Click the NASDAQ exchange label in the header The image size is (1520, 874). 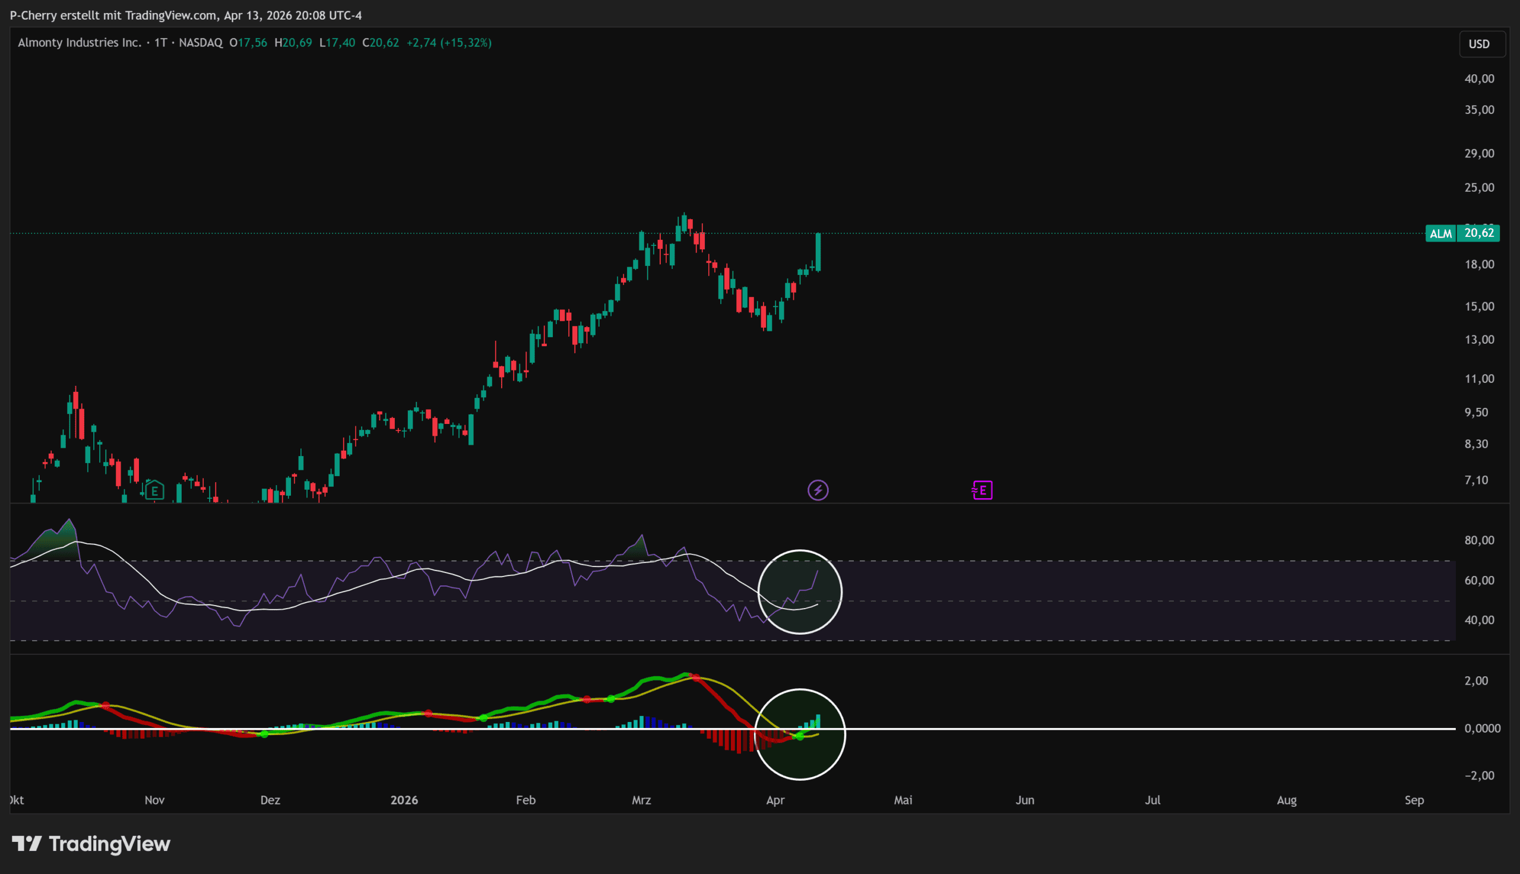click(201, 43)
